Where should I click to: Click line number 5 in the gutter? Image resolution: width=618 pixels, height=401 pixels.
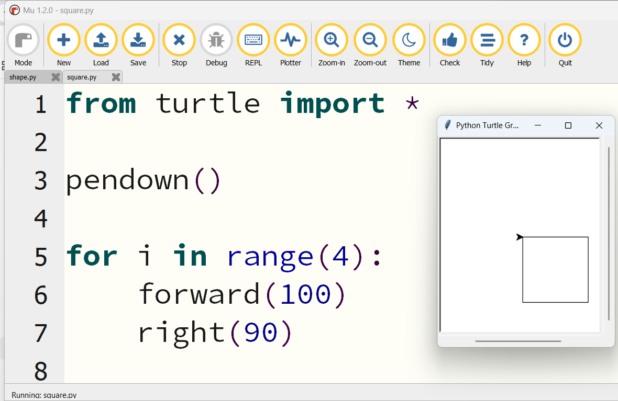pyautogui.click(x=41, y=257)
